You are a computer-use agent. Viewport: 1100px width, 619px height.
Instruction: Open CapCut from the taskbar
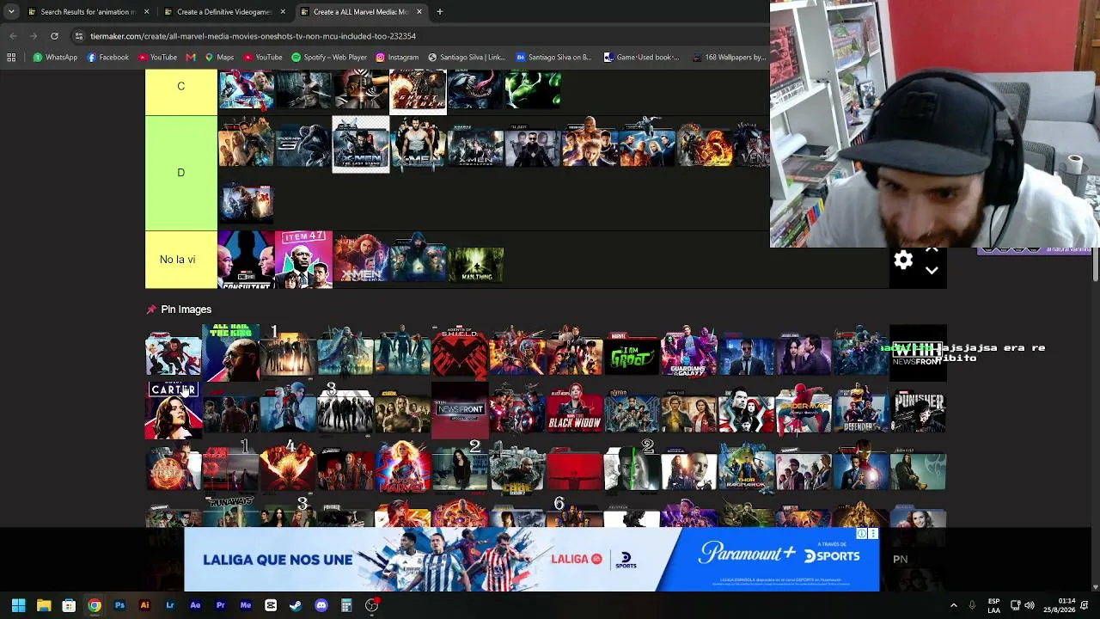271,605
